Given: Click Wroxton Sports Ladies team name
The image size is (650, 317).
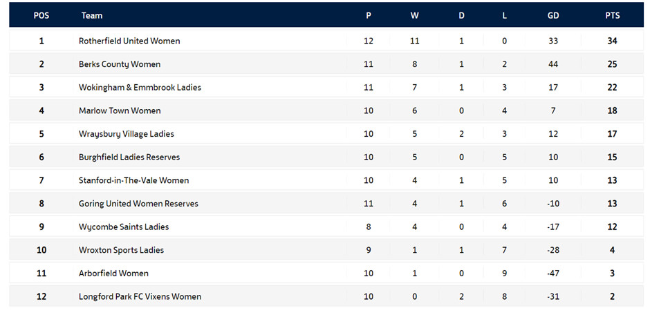Looking at the screenshot, I should pos(121,250).
